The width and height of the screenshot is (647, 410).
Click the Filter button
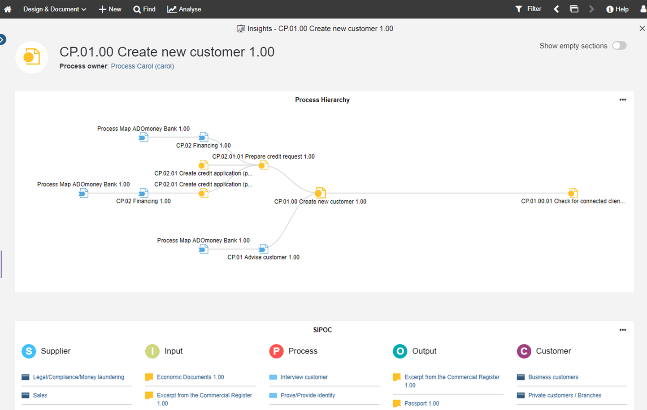point(528,9)
